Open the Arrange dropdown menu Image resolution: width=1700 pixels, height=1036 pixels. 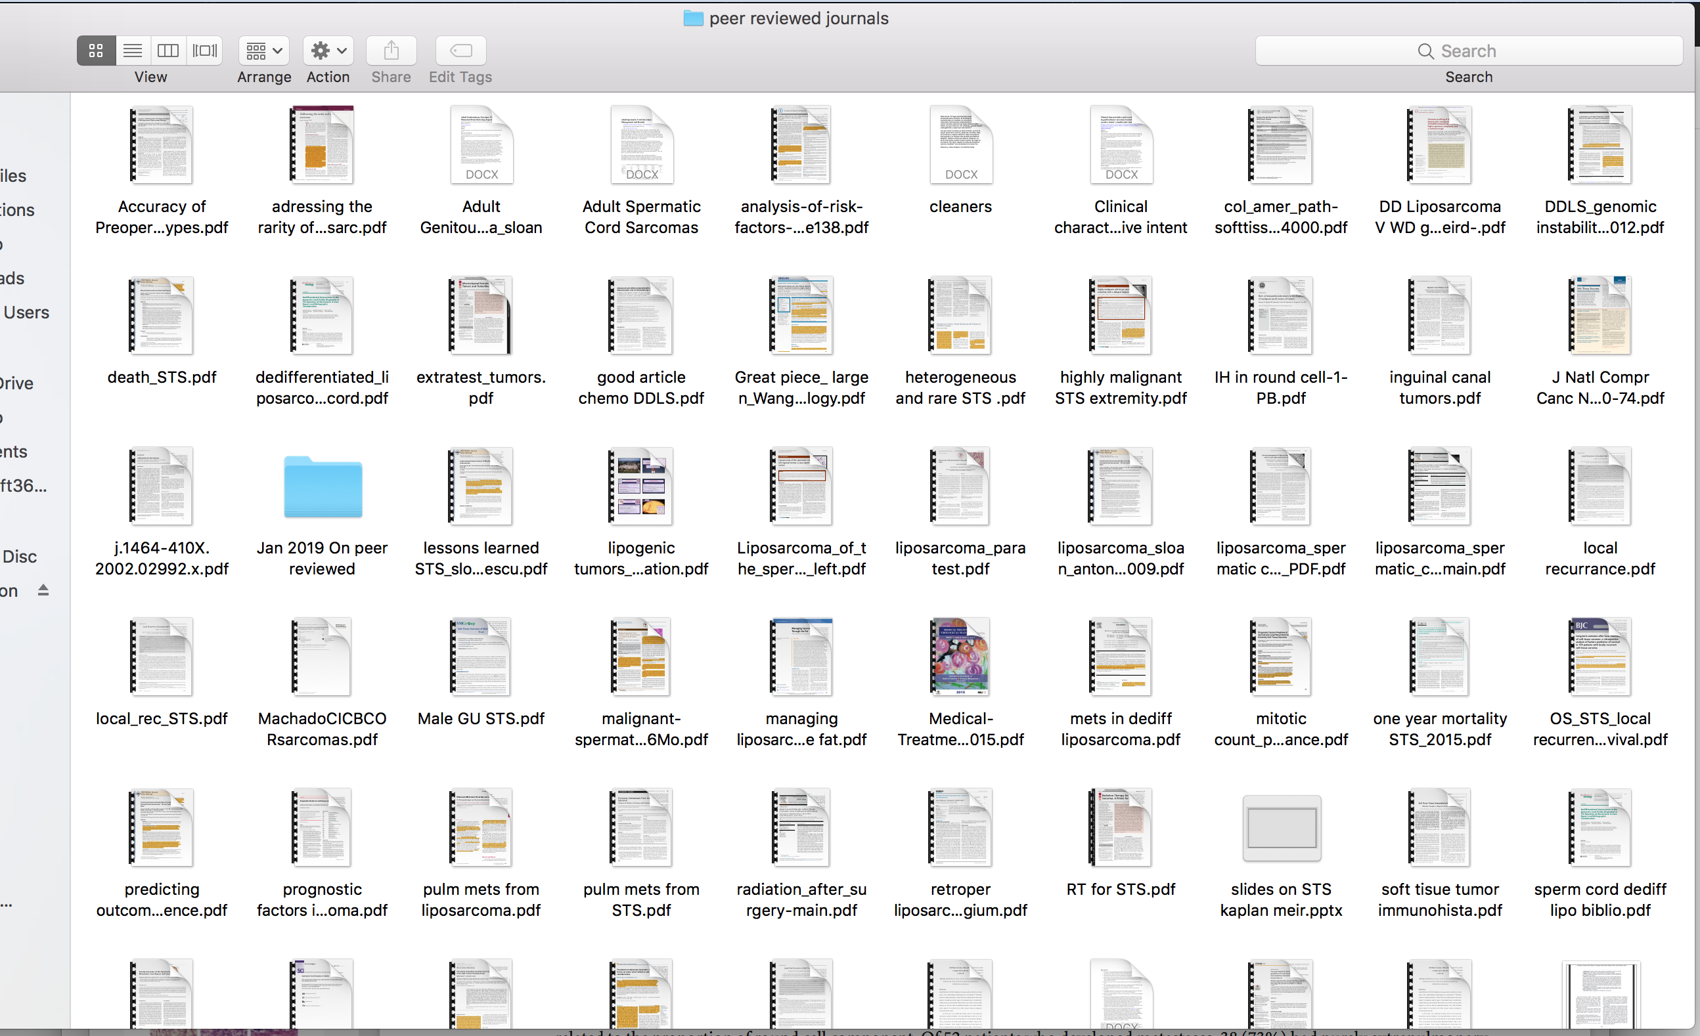click(x=263, y=51)
